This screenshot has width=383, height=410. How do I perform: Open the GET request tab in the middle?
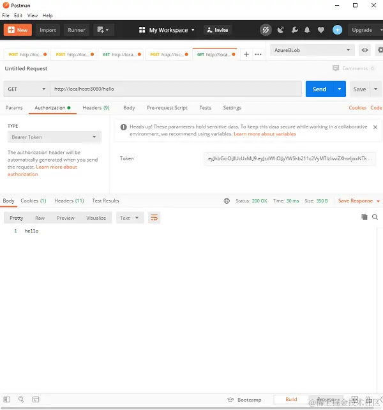pos(121,54)
